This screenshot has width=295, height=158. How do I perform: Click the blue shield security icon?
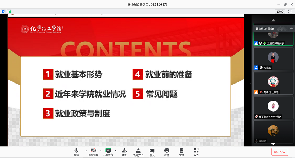(3, 12)
